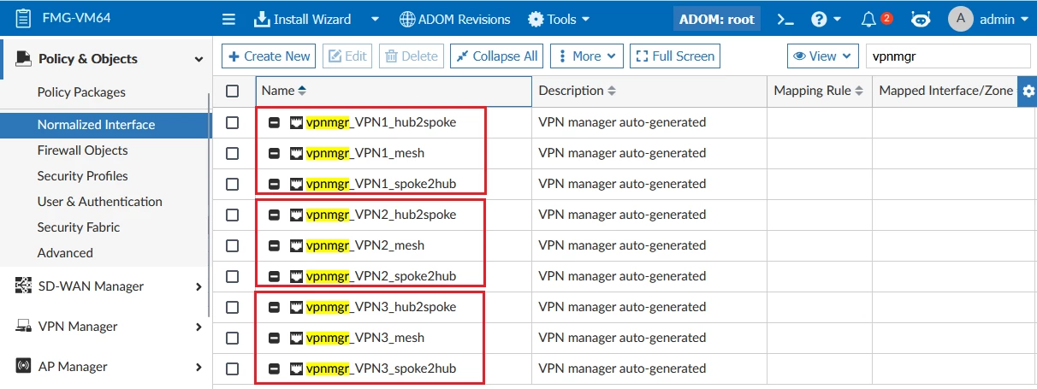The image size is (1037, 389).
Task: Open the hamburger menu icon
Action: pos(228,19)
